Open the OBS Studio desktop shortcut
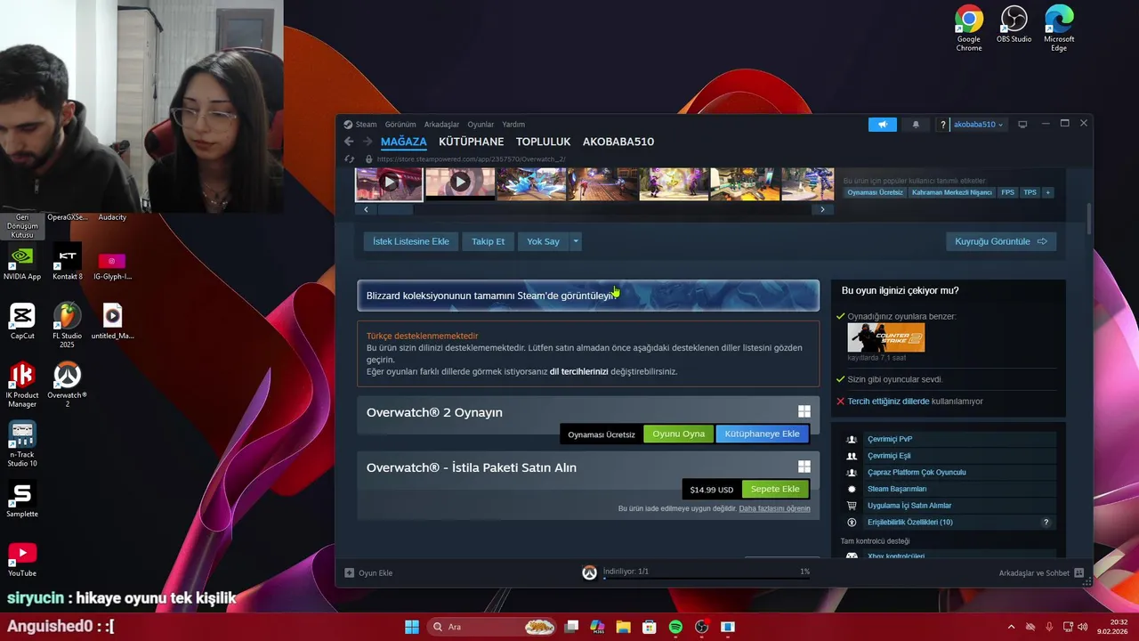 tap(1014, 24)
